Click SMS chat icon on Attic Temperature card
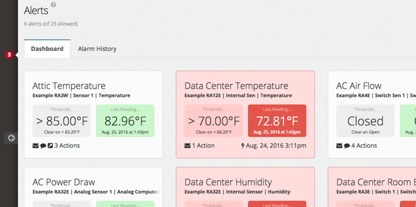The height and width of the screenshot is (207, 416). [x=43, y=146]
